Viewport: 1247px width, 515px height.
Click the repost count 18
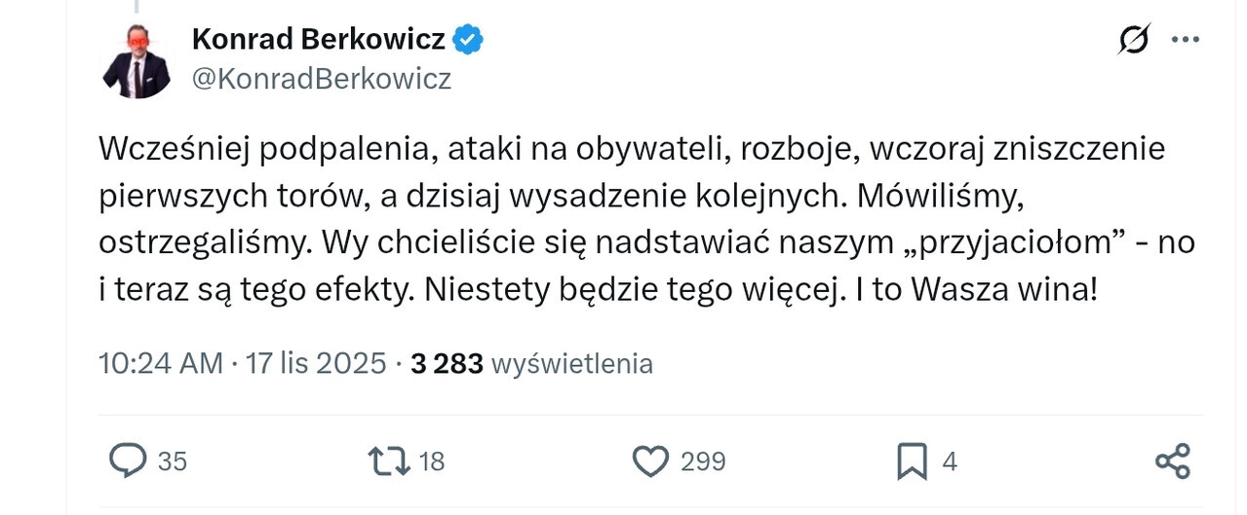[x=431, y=461]
